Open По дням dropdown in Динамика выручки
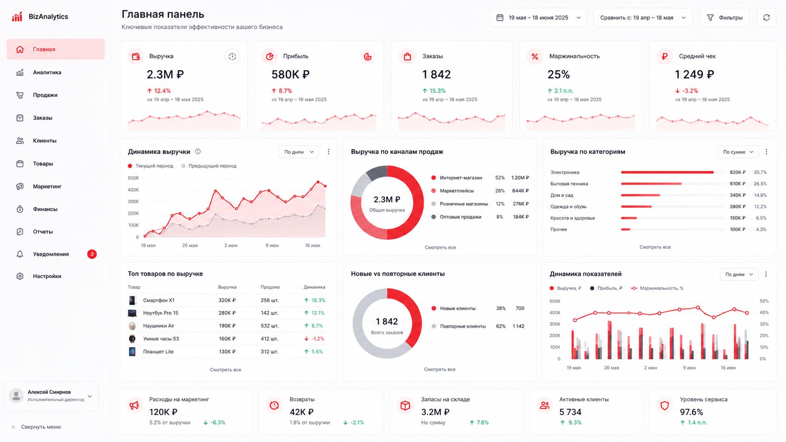 (x=299, y=152)
